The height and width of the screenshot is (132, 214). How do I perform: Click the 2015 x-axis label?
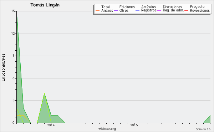pos(134,125)
